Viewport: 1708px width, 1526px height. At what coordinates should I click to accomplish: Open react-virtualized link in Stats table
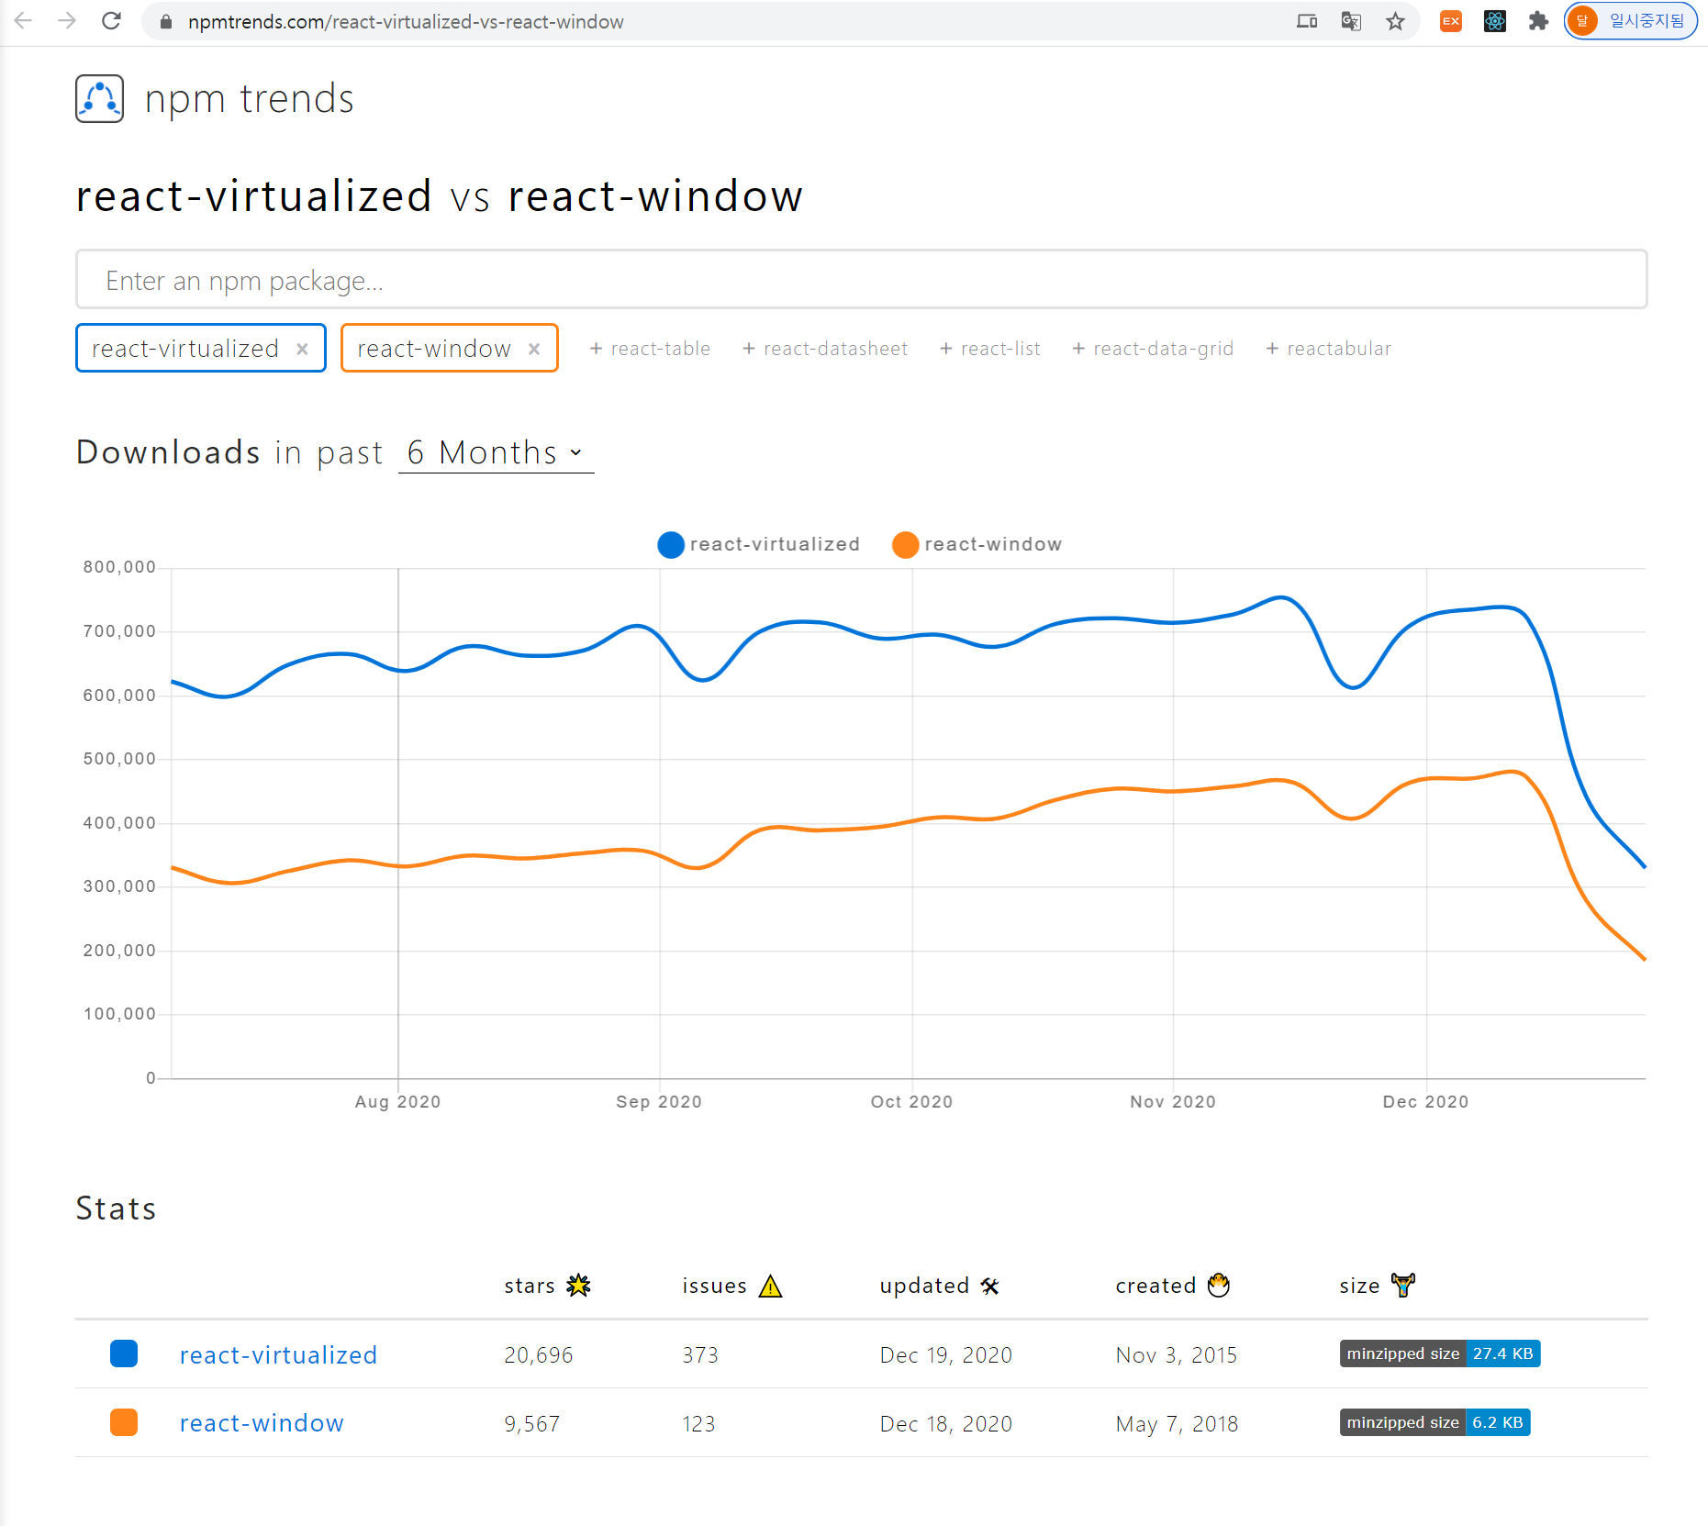tap(278, 1354)
